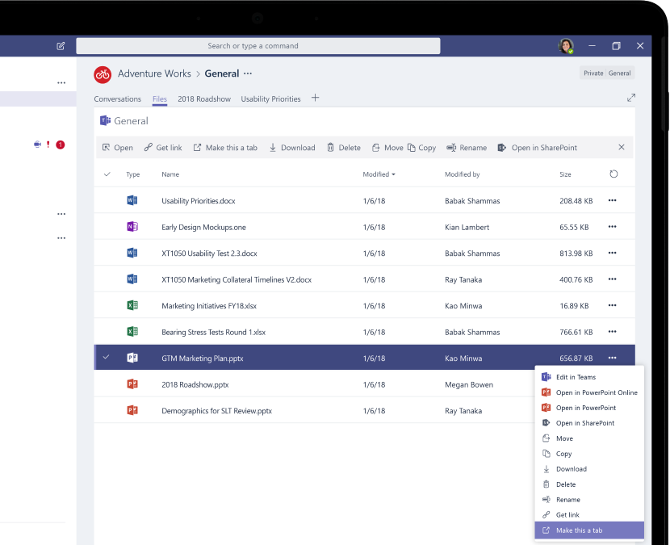The image size is (670, 545).
Task: Click Make this a tab in toolbar
Action: coord(225,148)
